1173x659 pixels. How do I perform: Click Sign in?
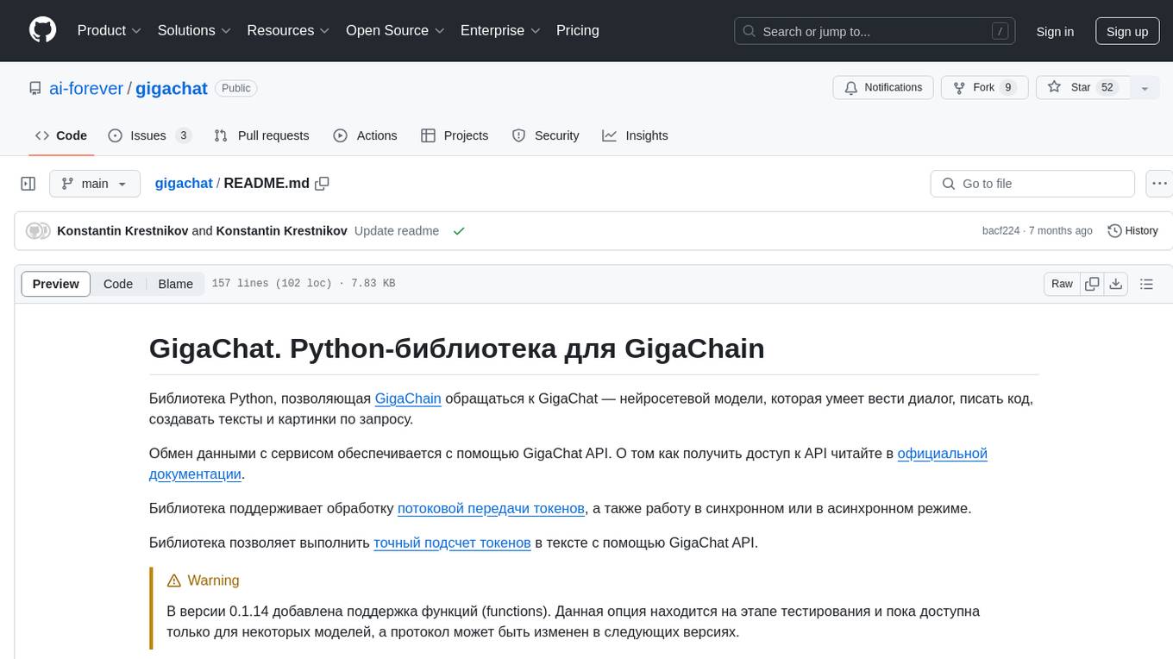coord(1055,31)
